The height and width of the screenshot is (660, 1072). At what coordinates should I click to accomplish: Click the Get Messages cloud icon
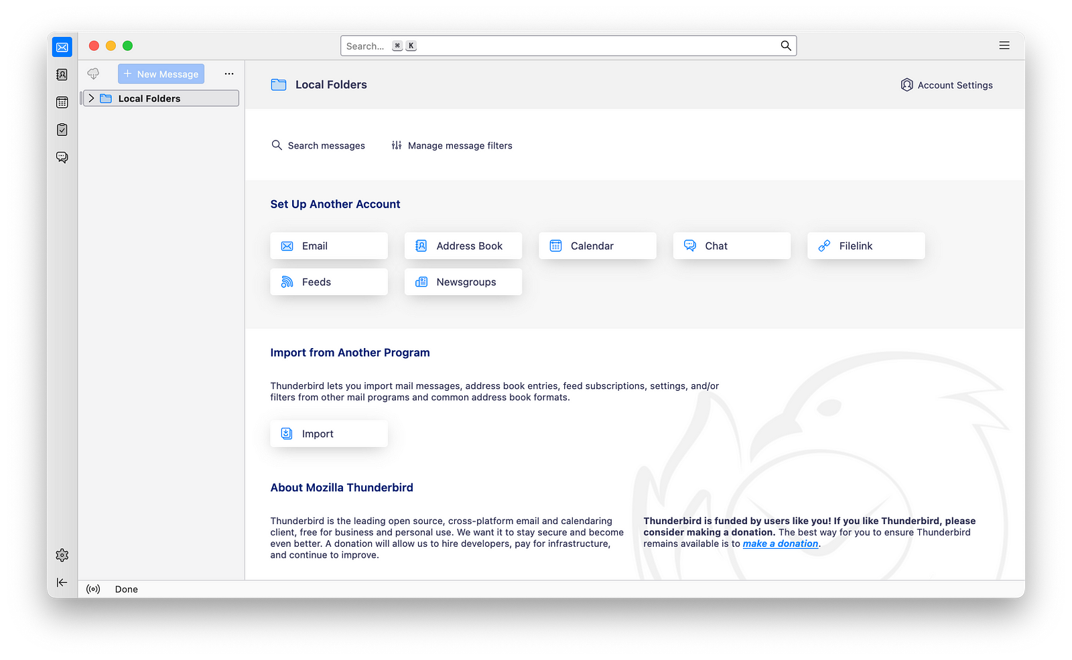[x=93, y=74]
